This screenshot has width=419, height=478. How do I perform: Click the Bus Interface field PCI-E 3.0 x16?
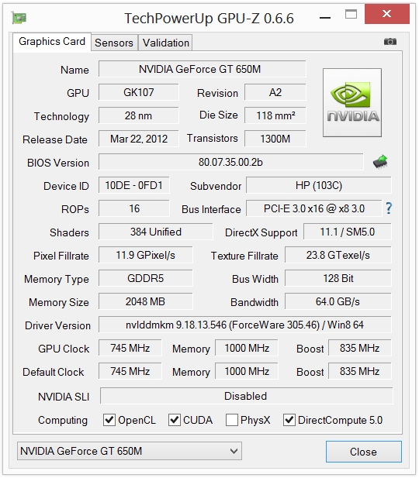click(314, 208)
